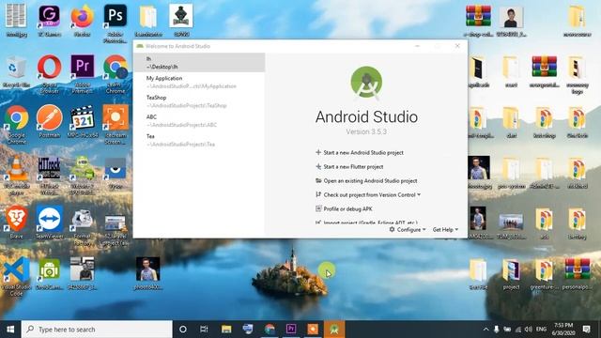Viewport: 601px width, 338px height.
Task: Focus the Type here to search box
Action: pyautogui.click(x=97, y=330)
